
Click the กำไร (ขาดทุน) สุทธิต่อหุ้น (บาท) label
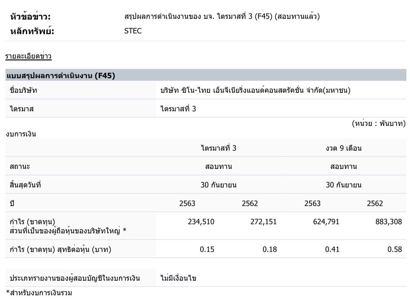click(61, 249)
